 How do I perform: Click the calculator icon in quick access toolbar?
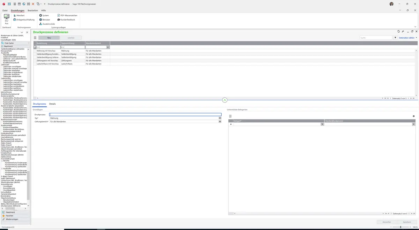15,4
